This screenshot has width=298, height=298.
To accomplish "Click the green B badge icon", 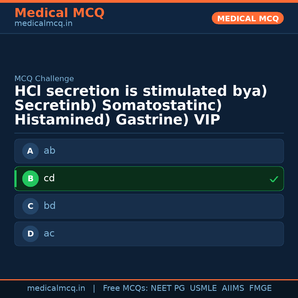I will 30,179.
